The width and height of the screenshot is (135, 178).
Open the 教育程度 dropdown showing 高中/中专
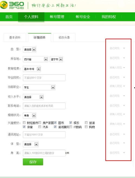(x=32, y=69)
